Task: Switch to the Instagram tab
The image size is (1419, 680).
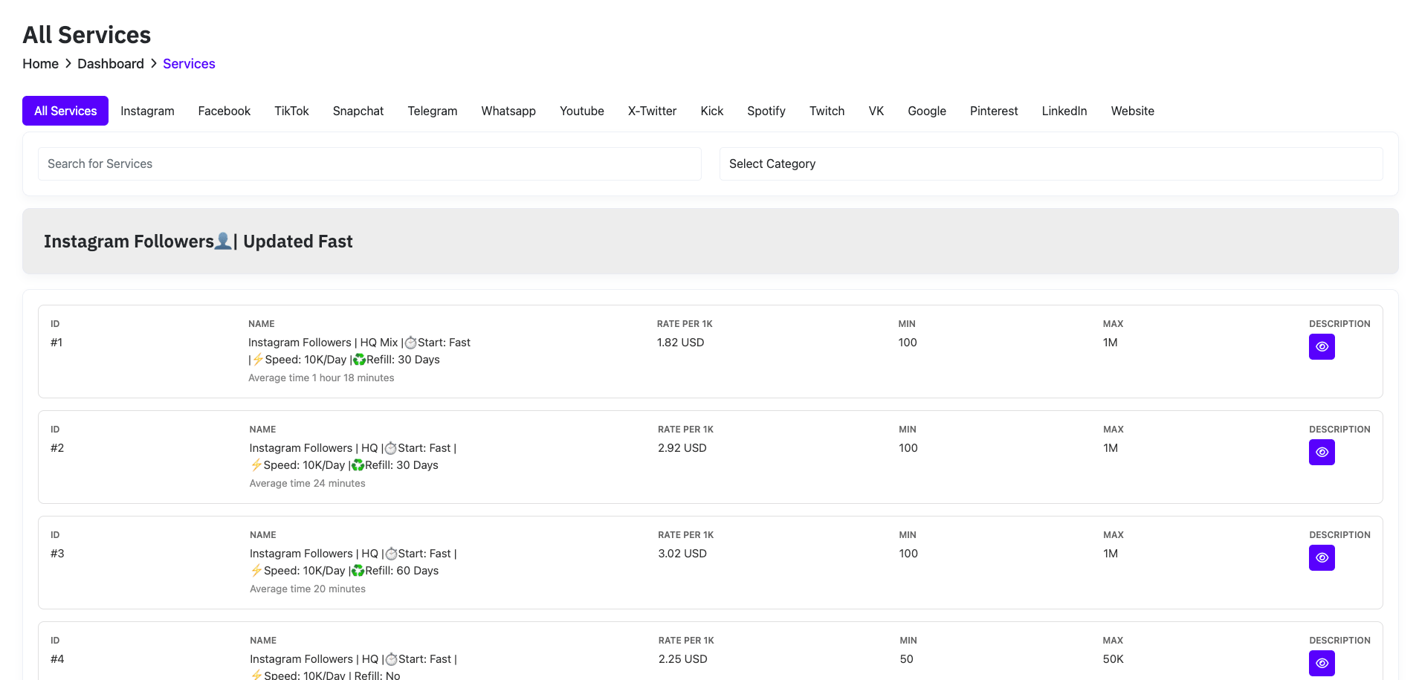Action: [x=147, y=111]
